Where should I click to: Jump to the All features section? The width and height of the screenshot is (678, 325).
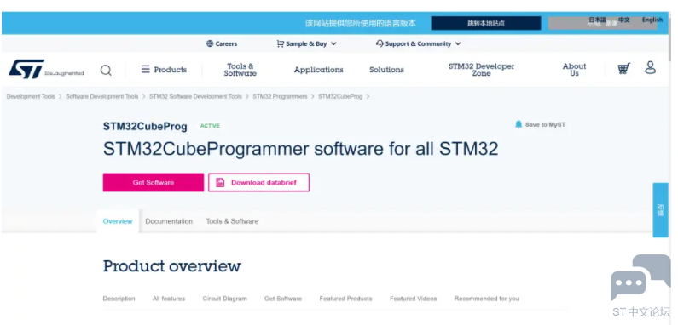(x=169, y=299)
